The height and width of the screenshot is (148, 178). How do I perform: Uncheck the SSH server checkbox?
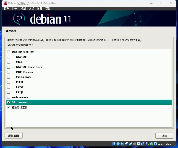point(9,102)
